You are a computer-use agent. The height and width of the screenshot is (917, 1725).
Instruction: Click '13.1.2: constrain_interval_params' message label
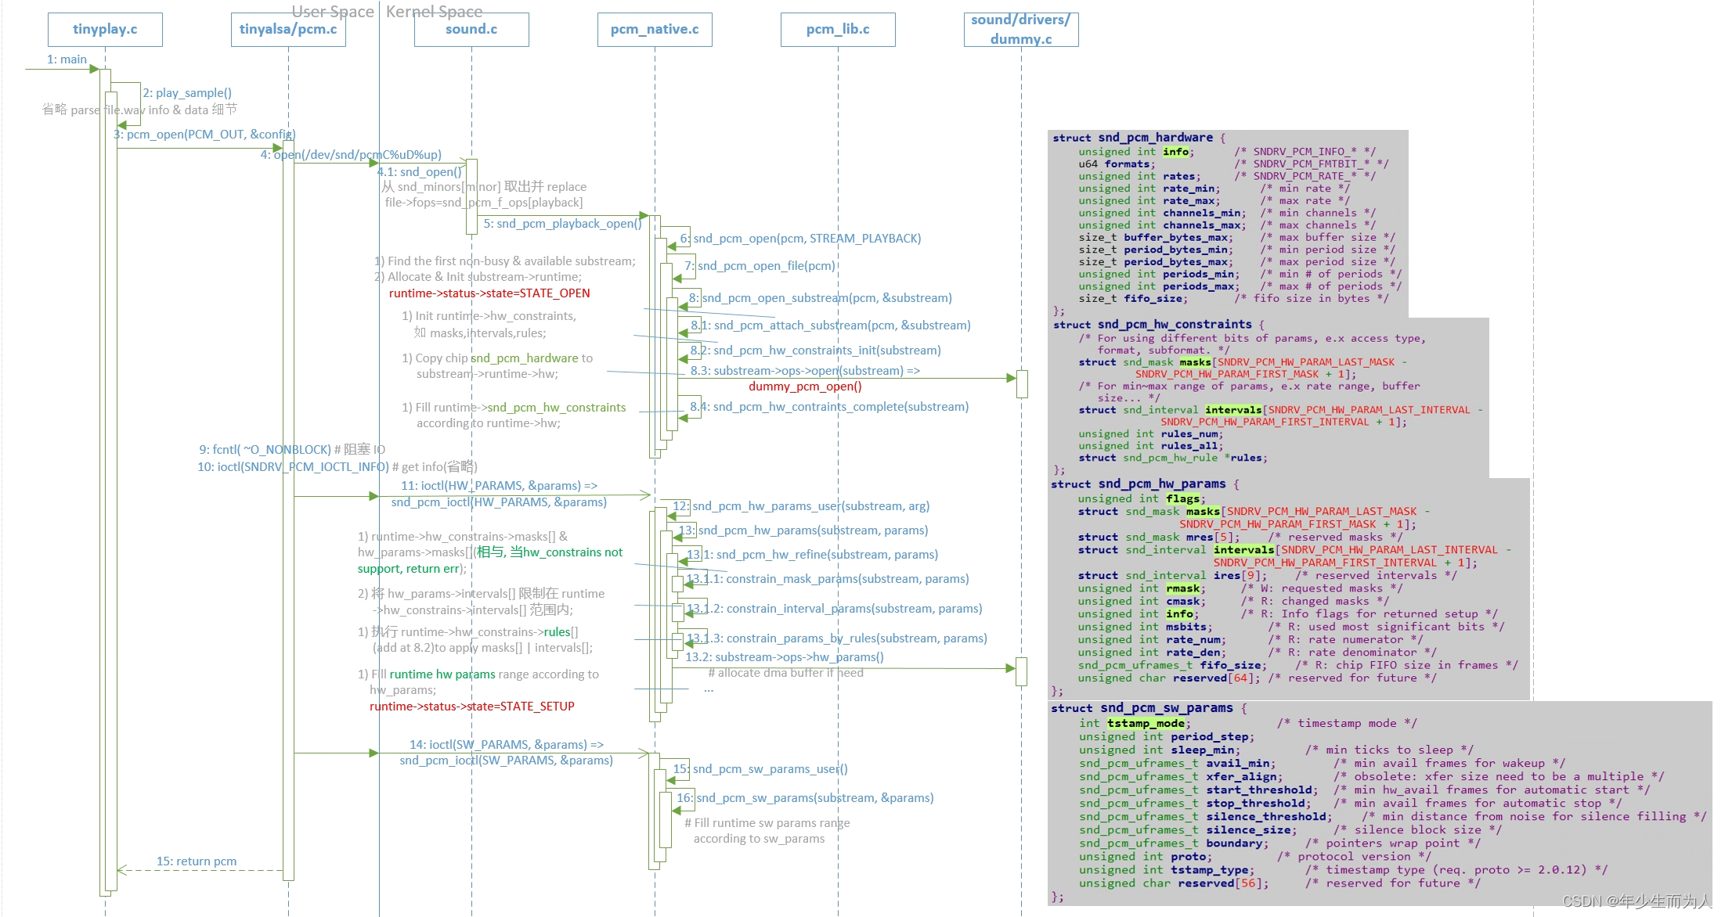point(834,609)
